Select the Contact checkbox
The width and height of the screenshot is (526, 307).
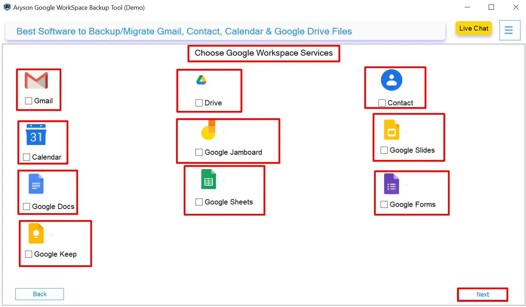coord(381,103)
